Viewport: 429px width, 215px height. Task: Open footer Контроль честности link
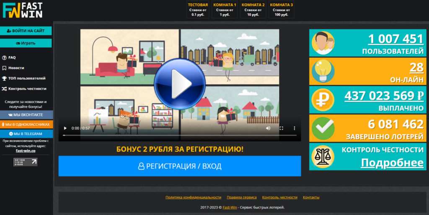[279, 197]
